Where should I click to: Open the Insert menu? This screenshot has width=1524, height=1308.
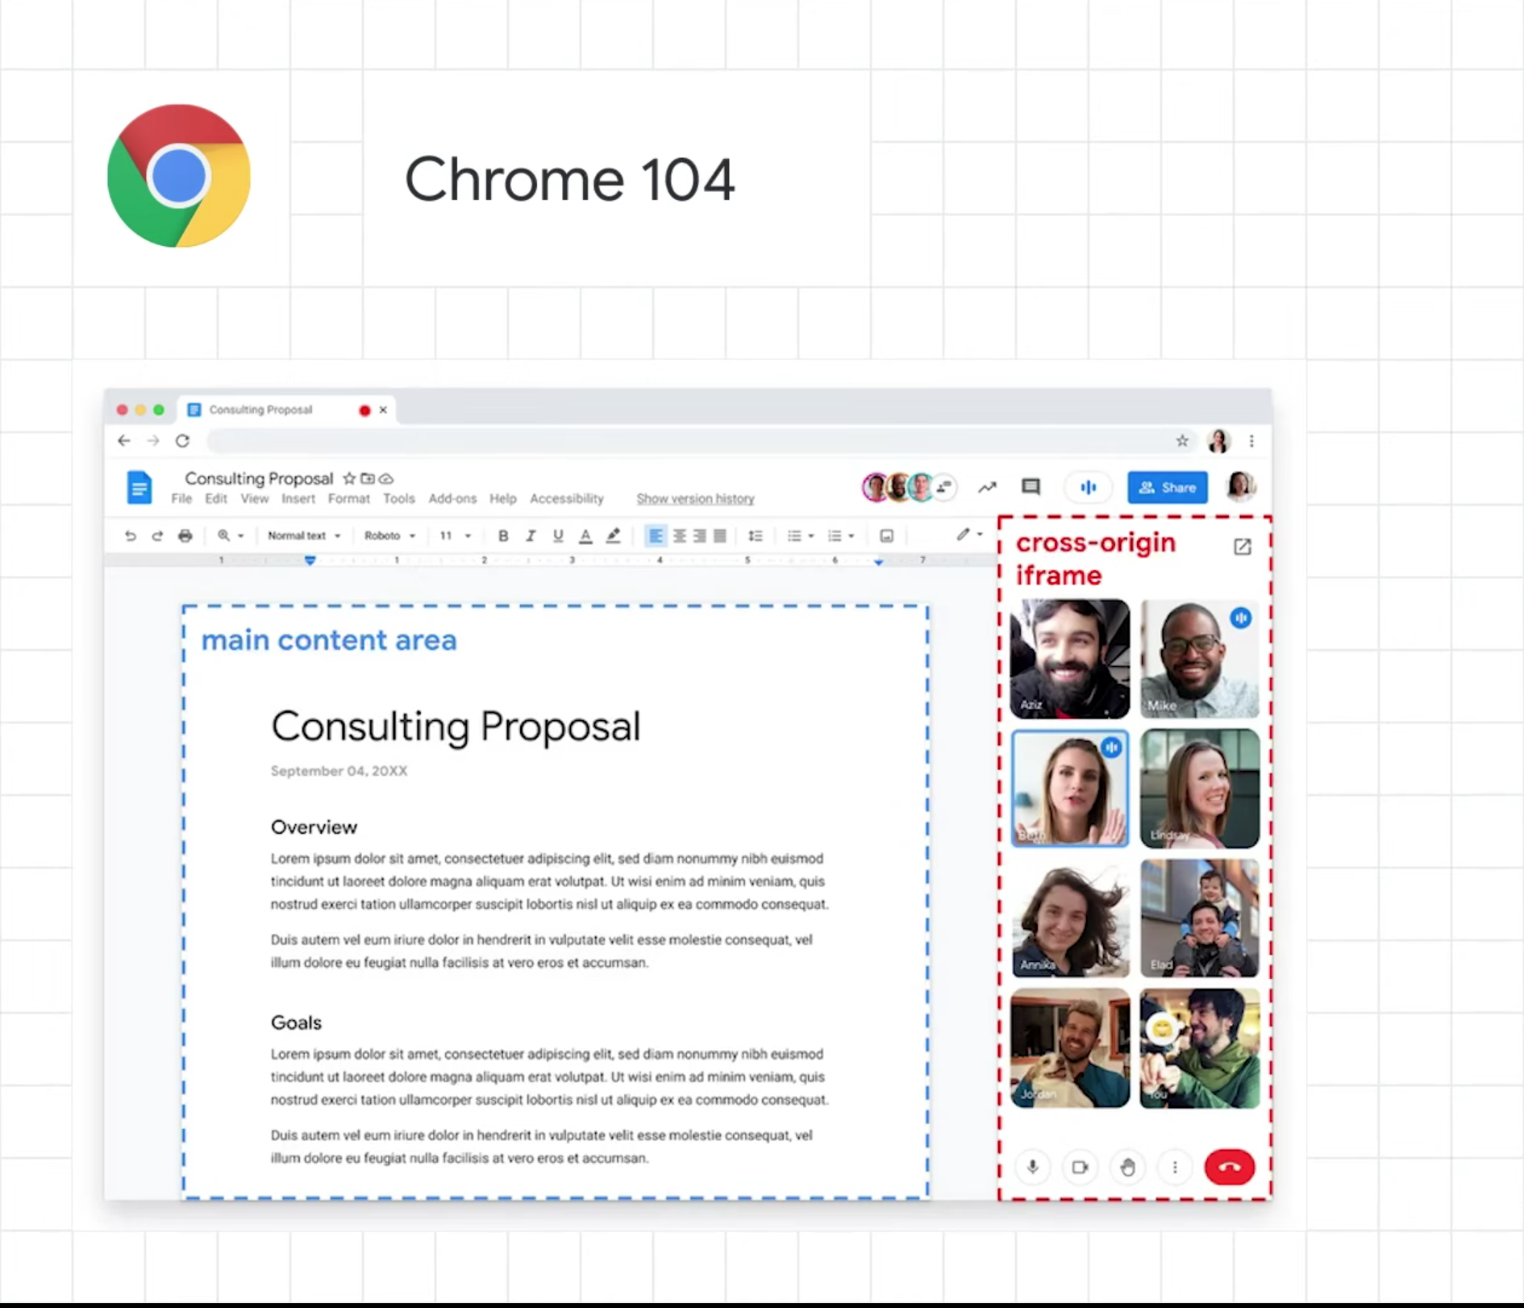tap(298, 499)
